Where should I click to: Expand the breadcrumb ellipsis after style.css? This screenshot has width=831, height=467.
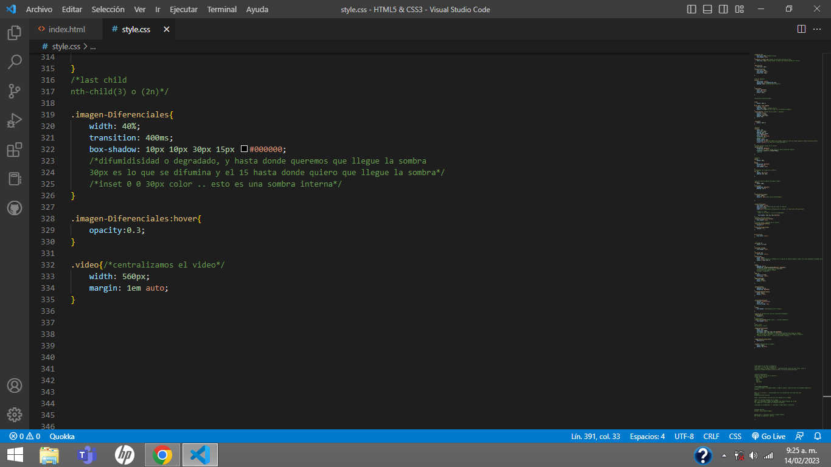coord(92,46)
